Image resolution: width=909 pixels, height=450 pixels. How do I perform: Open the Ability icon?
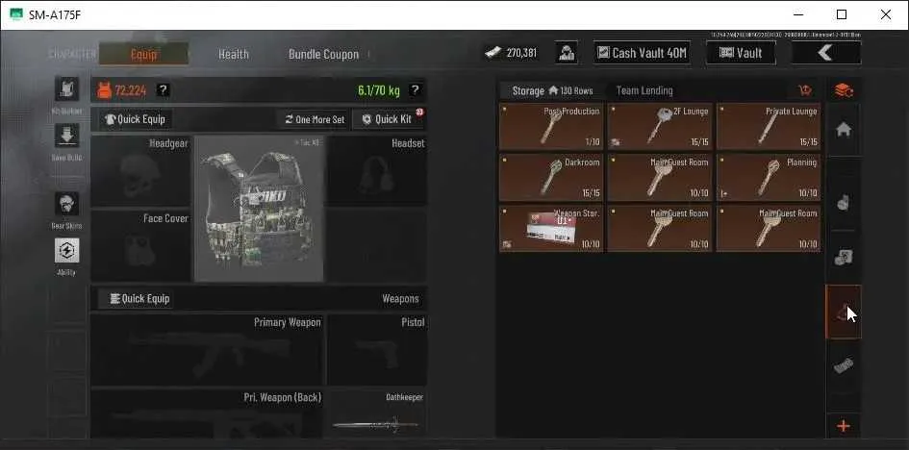(66, 250)
